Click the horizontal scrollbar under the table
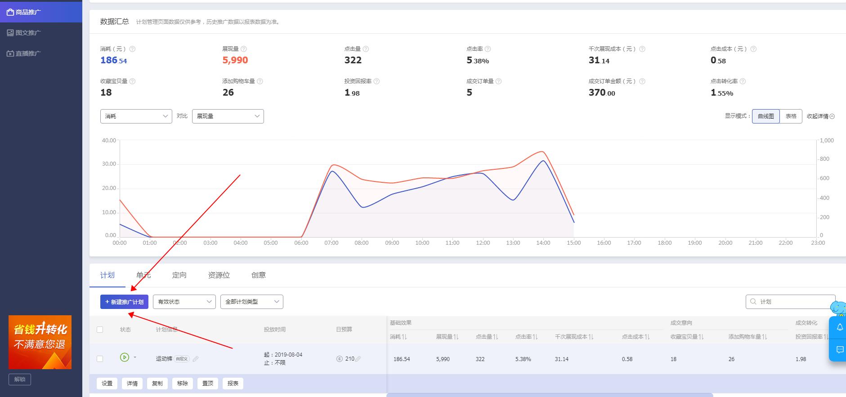Image resolution: width=846 pixels, height=397 pixels. click(549, 395)
